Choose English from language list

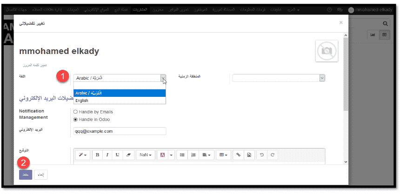(120, 101)
